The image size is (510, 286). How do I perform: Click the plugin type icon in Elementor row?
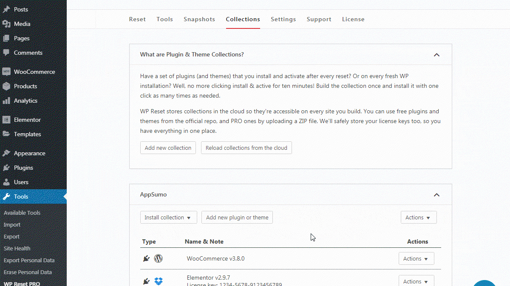coord(147,281)
